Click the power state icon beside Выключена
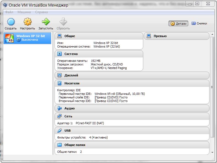 point(19,40)
